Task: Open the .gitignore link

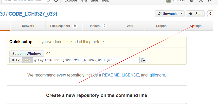Action: click(157, 75)
